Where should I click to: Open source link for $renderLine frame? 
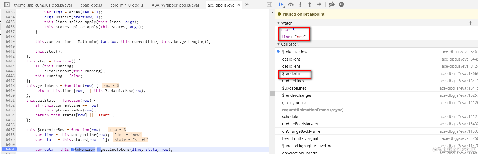tap(459, 74)
